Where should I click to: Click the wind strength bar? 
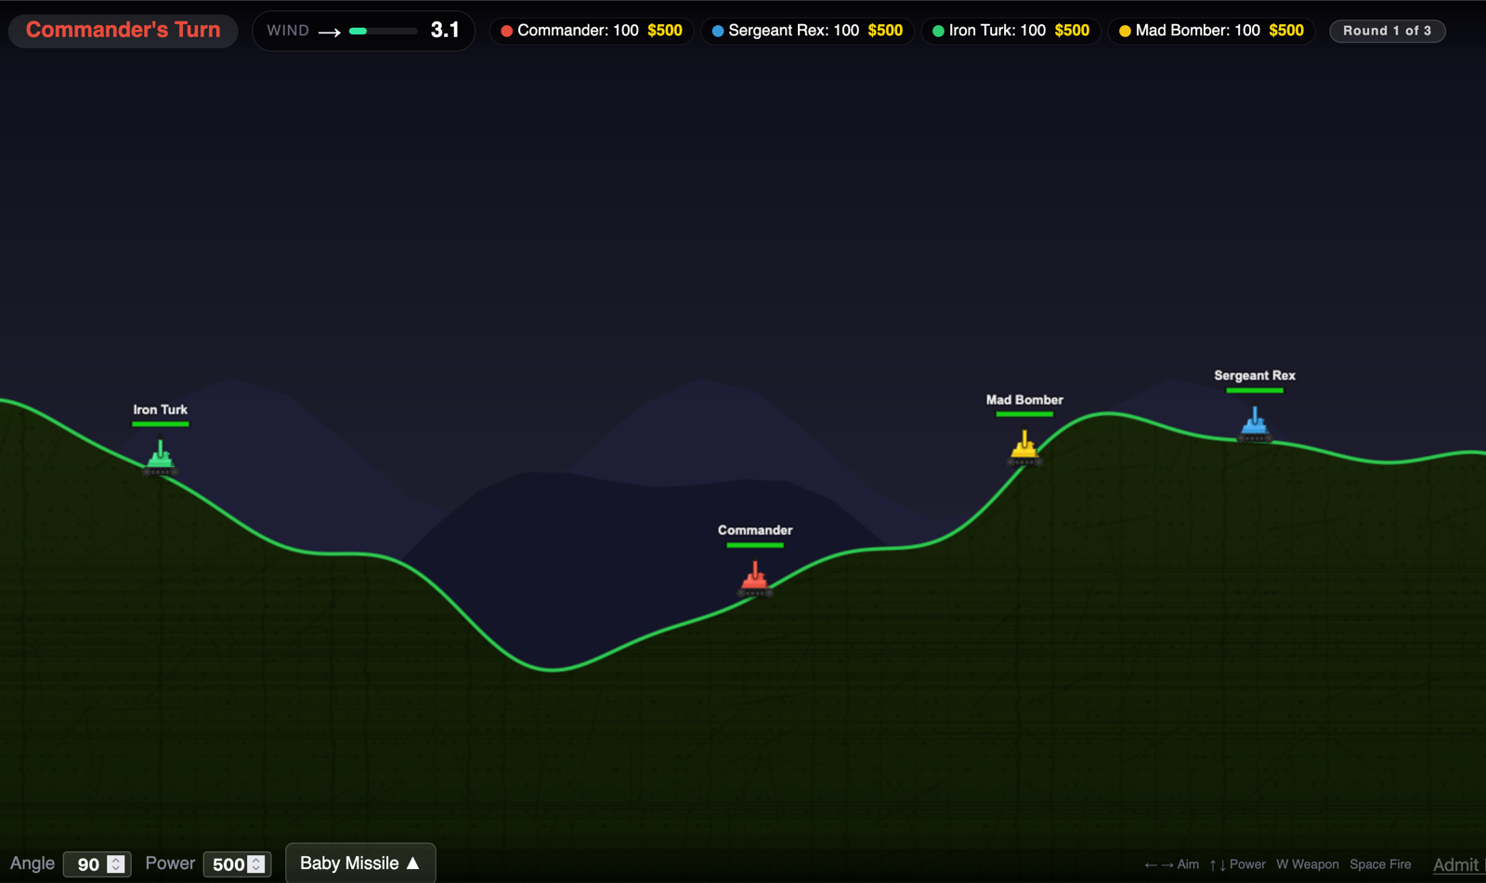point(383,31)
